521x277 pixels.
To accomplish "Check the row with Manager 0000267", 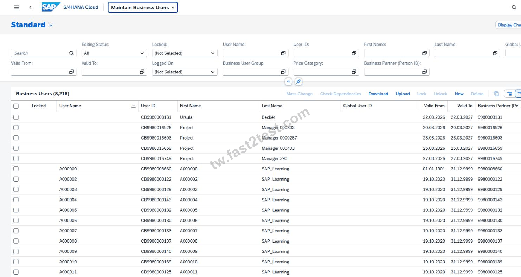I will pos(16,138).
